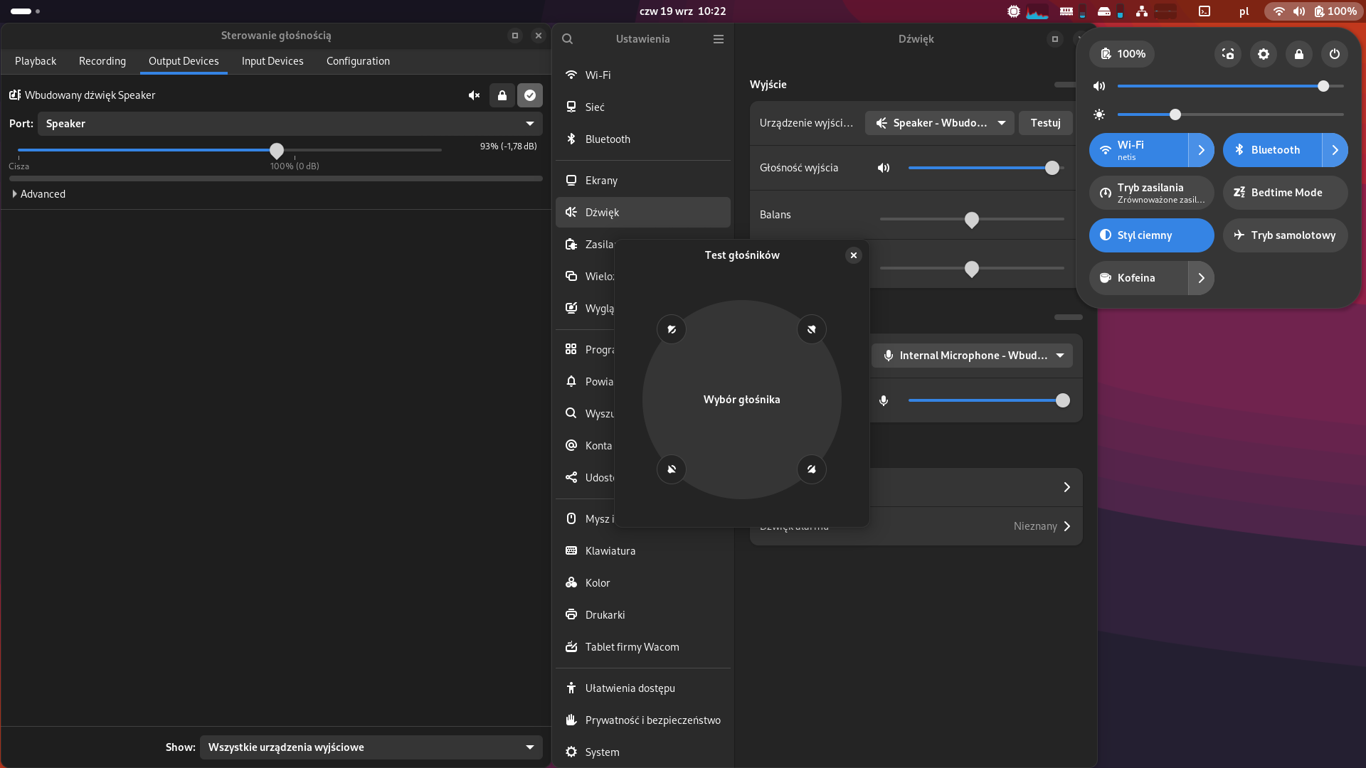Open Kolor settings
Screen dimensions: 1366x768
(643, 583)
